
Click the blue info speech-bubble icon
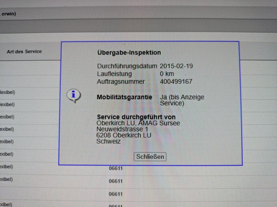pyautogui.click(x=73, y=96)
